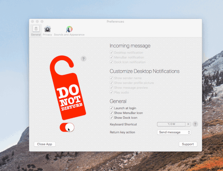
Task: Clear the keyboard shortcut with X
Action: [x=188, y=124]
